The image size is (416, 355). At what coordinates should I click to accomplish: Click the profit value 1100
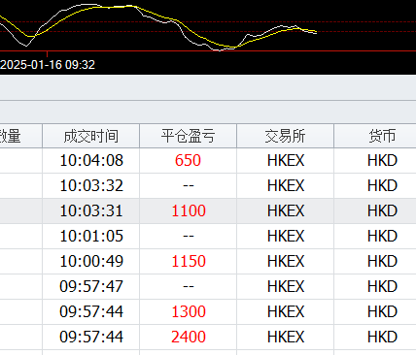(x=189, y=210)
